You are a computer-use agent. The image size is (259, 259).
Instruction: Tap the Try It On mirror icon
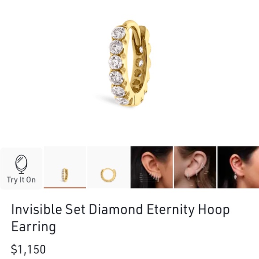(x=21, y=164)
